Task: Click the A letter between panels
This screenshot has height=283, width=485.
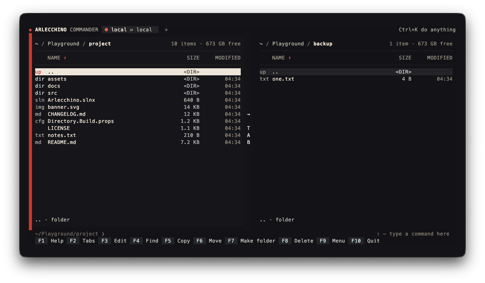Action: click(248, 135)
